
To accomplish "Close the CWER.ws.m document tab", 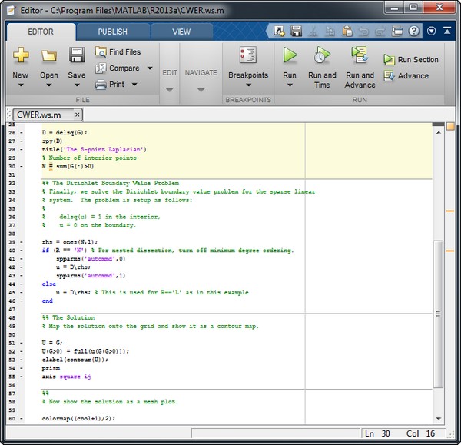I will [77, 115].
